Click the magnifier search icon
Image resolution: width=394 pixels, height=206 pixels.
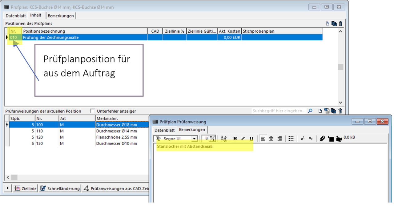click(x=310, y=111)
